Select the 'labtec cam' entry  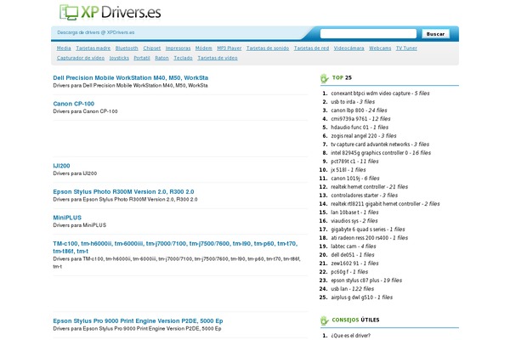(x=354, y=246)
